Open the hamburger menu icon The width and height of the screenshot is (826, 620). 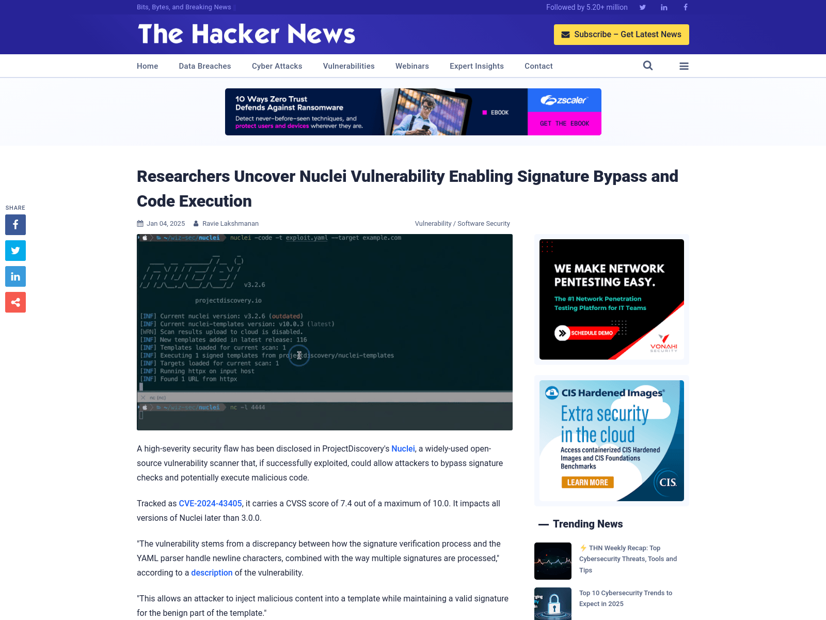(x=684, y=66)
